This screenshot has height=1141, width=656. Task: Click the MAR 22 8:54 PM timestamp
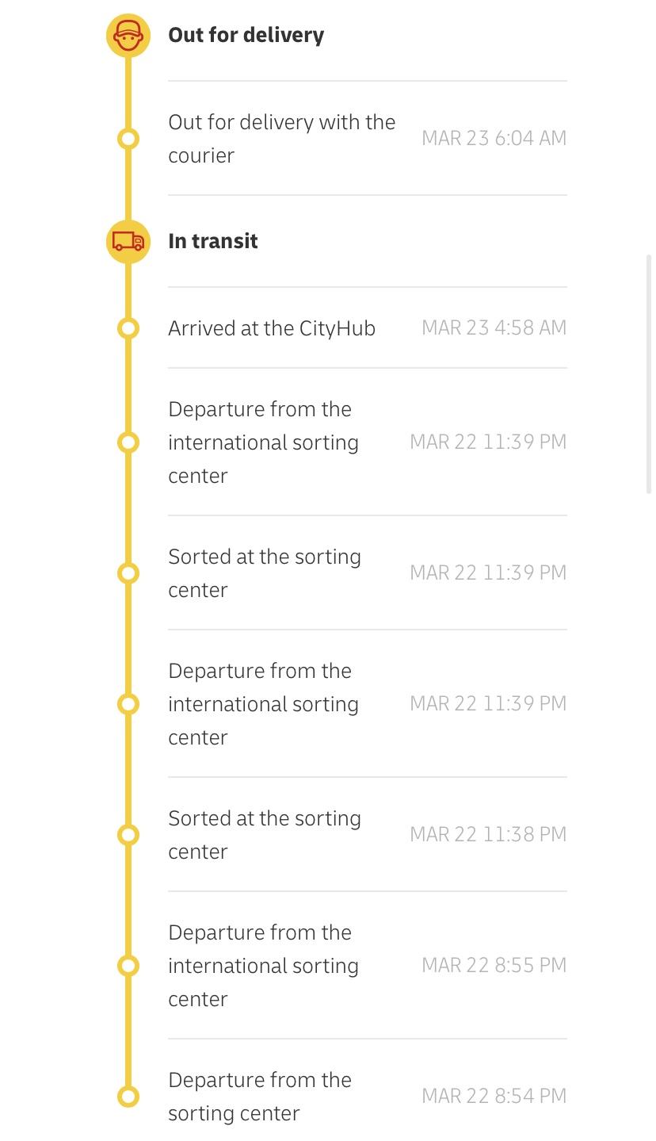click(x=494, y=1096)
